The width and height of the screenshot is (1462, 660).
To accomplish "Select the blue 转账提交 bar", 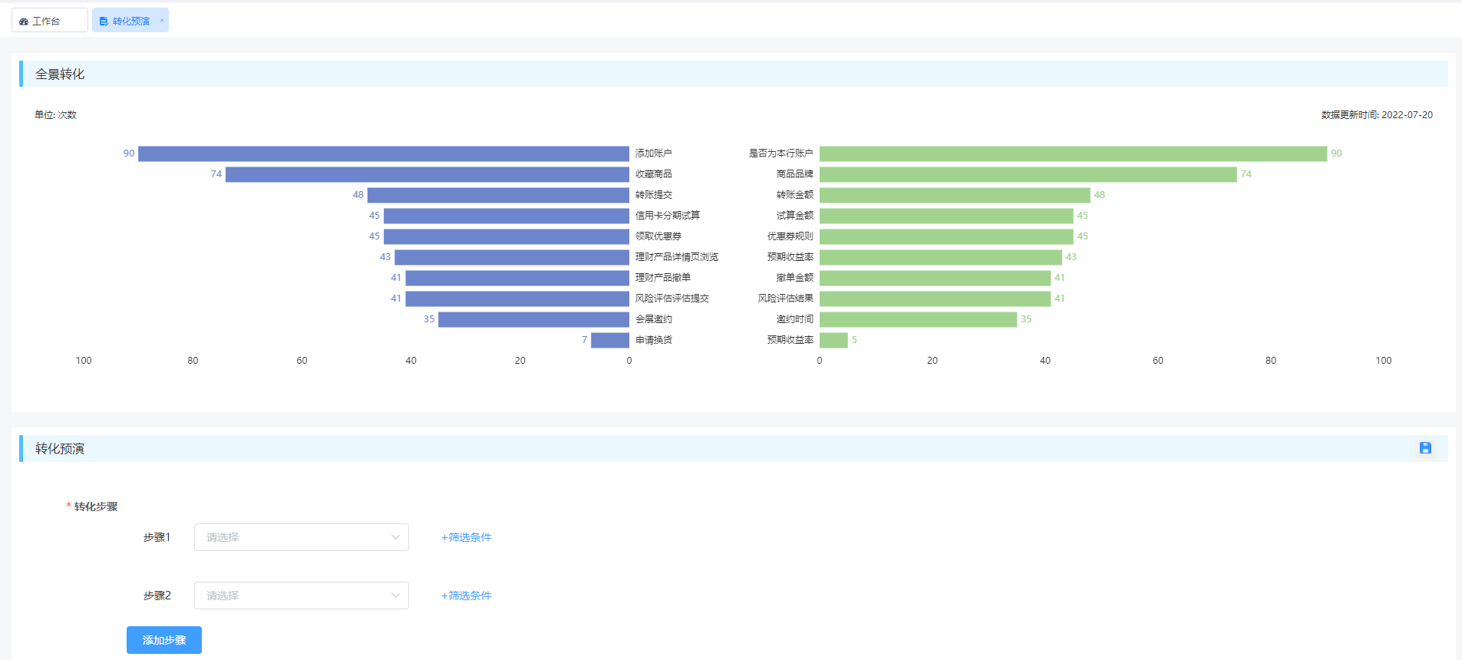I will [x=498, y=195].
